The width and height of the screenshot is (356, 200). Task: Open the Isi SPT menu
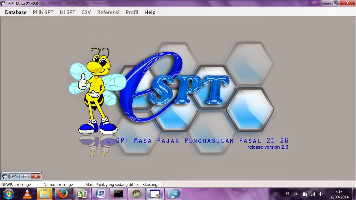67,12
